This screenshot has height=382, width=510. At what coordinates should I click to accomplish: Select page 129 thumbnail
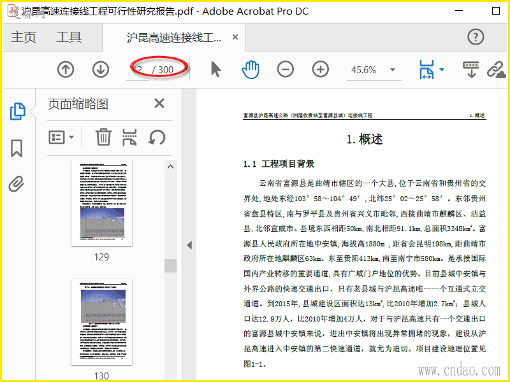click(x=102, y=202)
